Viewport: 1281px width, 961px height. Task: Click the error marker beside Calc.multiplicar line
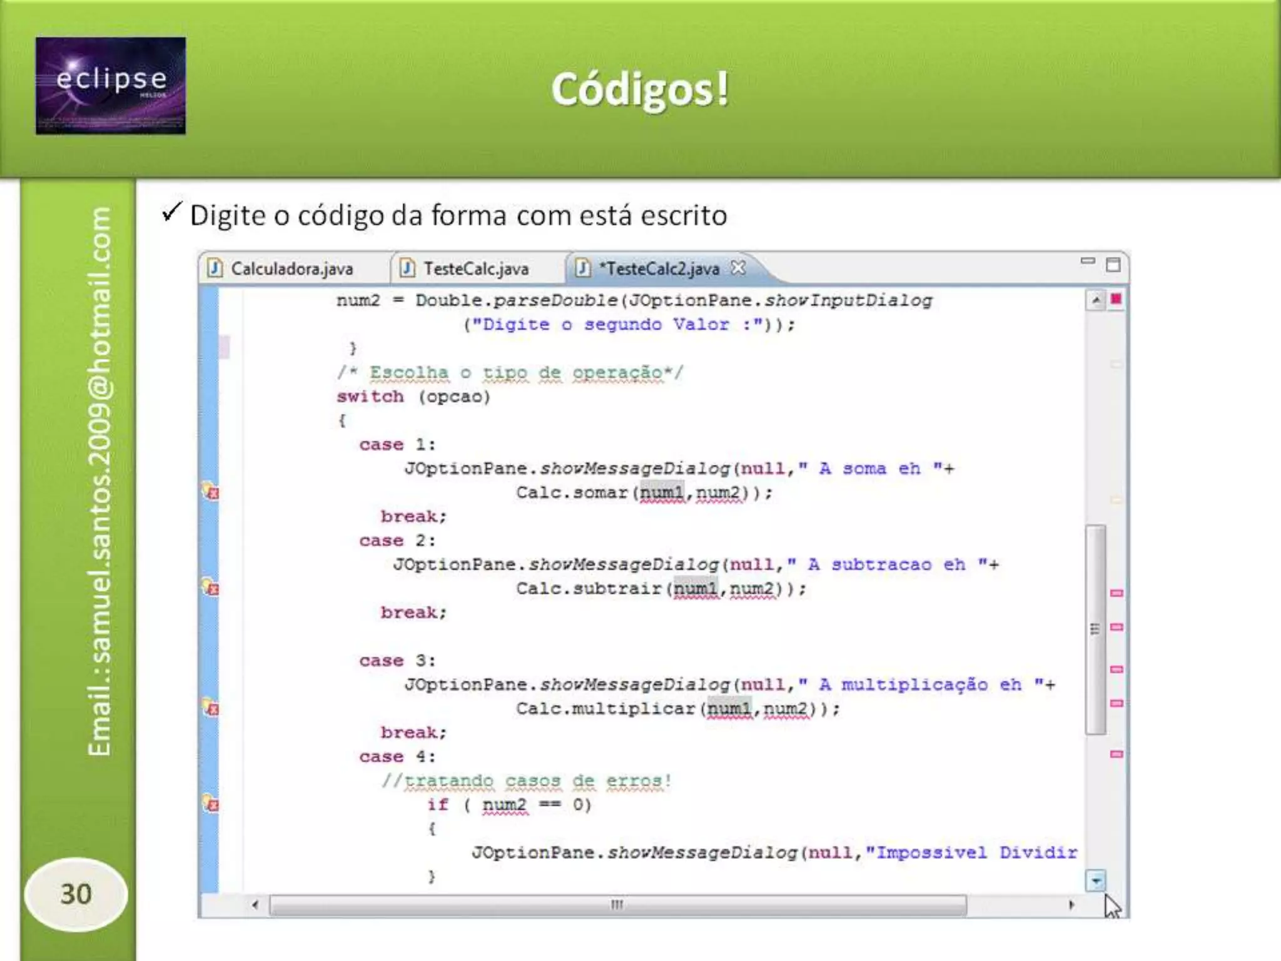click(211, 708)
